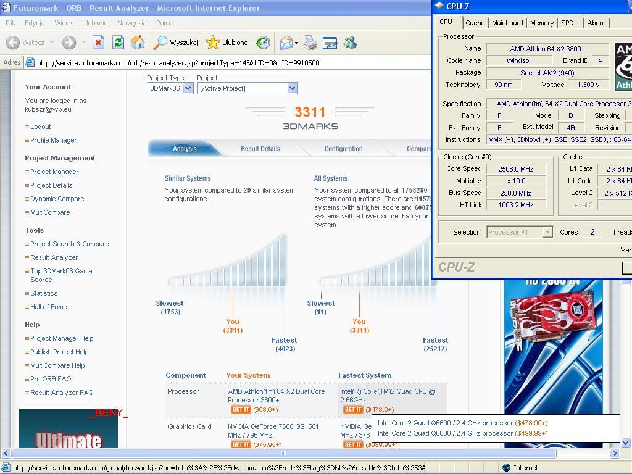Stop page loading with red X icon

tap(98, 43)
